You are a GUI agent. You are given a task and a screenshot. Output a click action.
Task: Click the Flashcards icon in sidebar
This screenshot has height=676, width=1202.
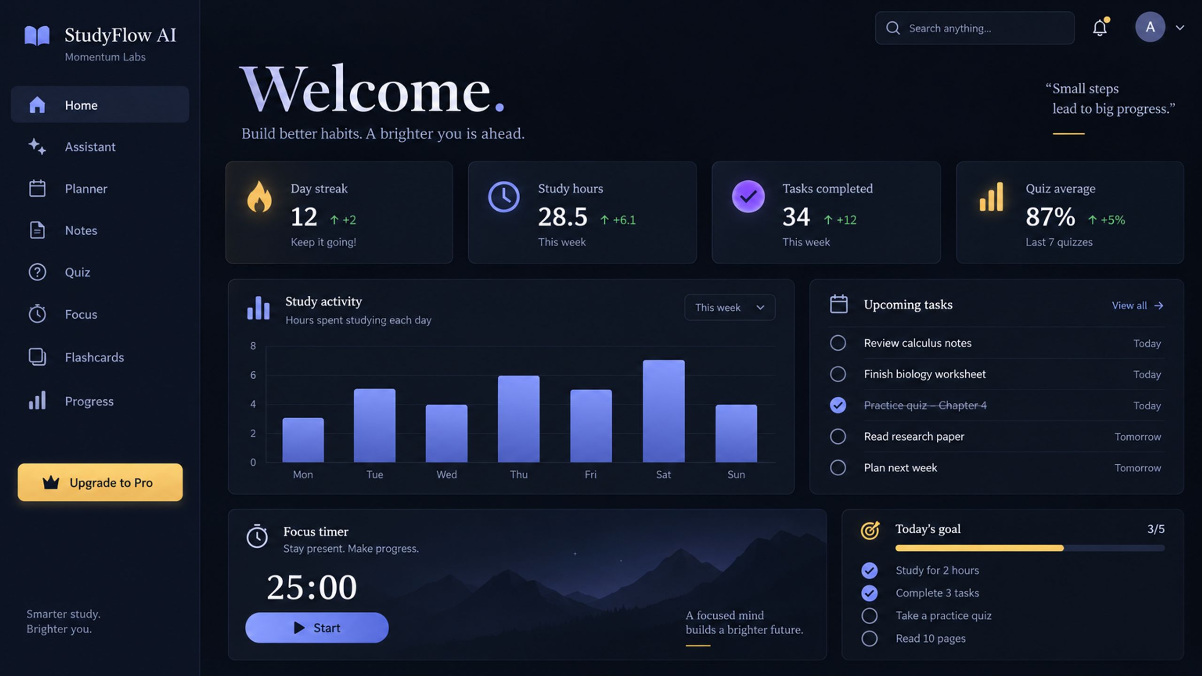tap(37, 357)
